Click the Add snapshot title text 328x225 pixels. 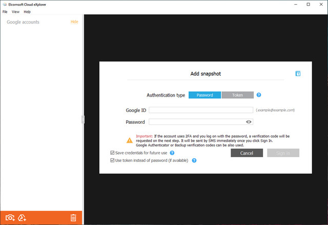pyautogui.click(x=206, y=74)
